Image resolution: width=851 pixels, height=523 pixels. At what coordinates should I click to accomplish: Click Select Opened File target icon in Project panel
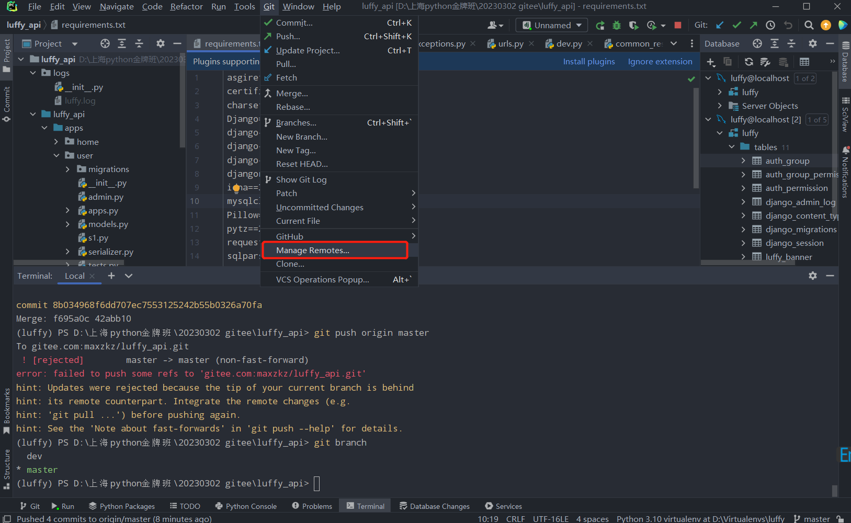point(105,43)
